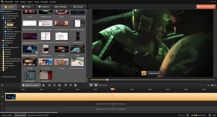Screen dimensions: 217x117
Task: Click the Редактировать button on the preview
Action: point(153,73)
